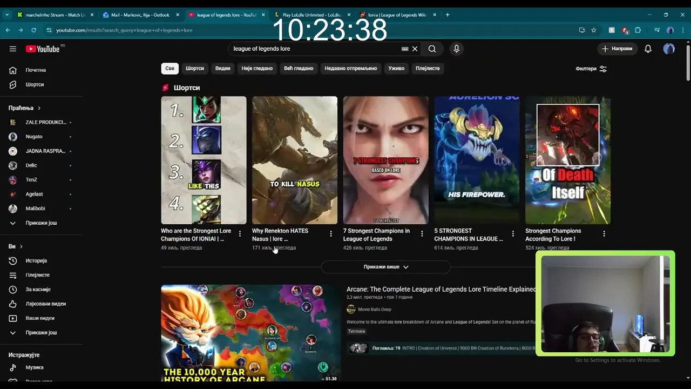Click the Направи create button

pos(617,49)
